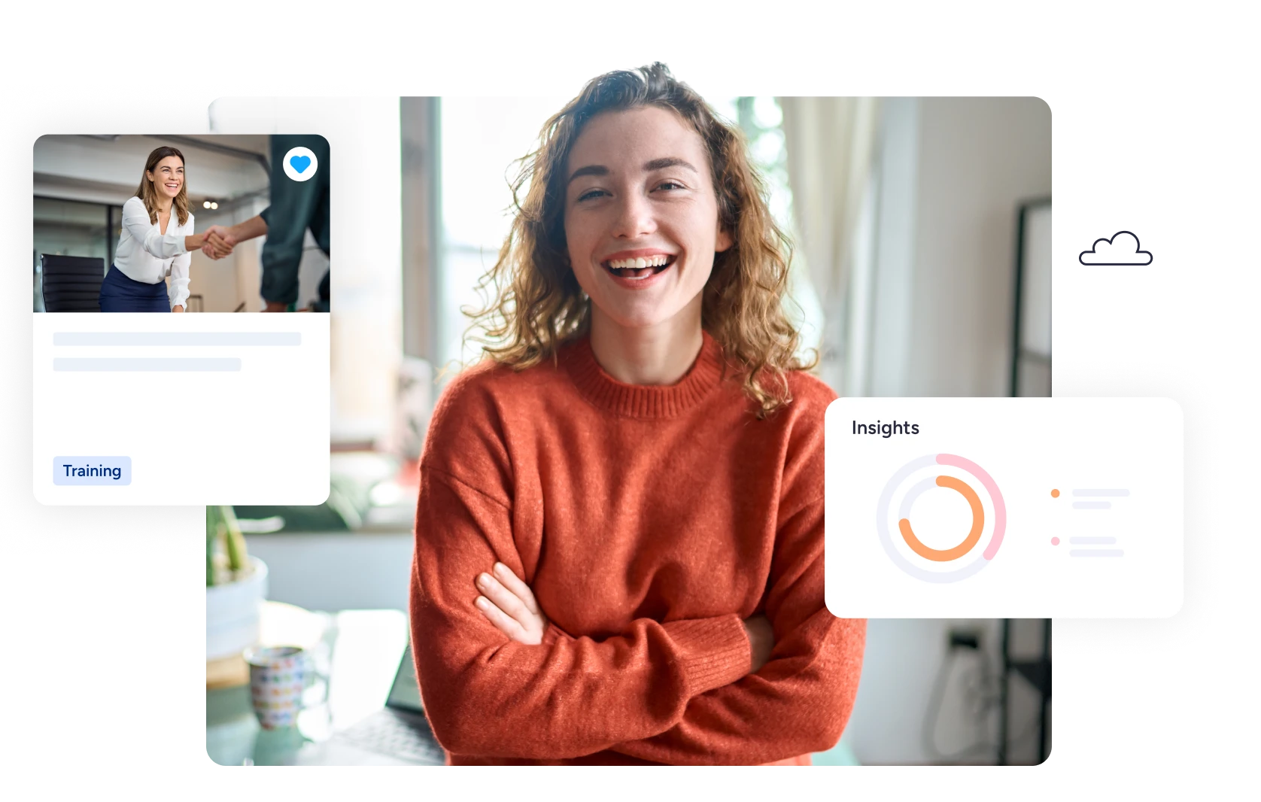Click the longer placeholder line above Training tag

(177, 339)
